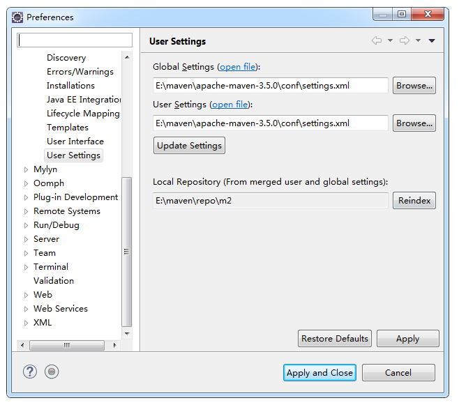The height and width of the screenshot is (405, 459).
Task: Expand the Run/Debug node
Action: (x=26, y=225)
